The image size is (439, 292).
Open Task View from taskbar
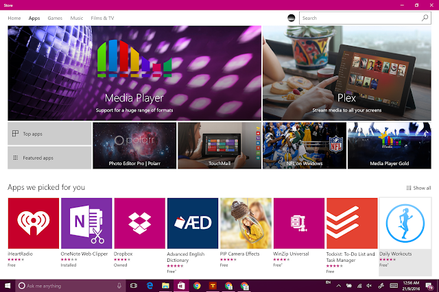point(134,286)
